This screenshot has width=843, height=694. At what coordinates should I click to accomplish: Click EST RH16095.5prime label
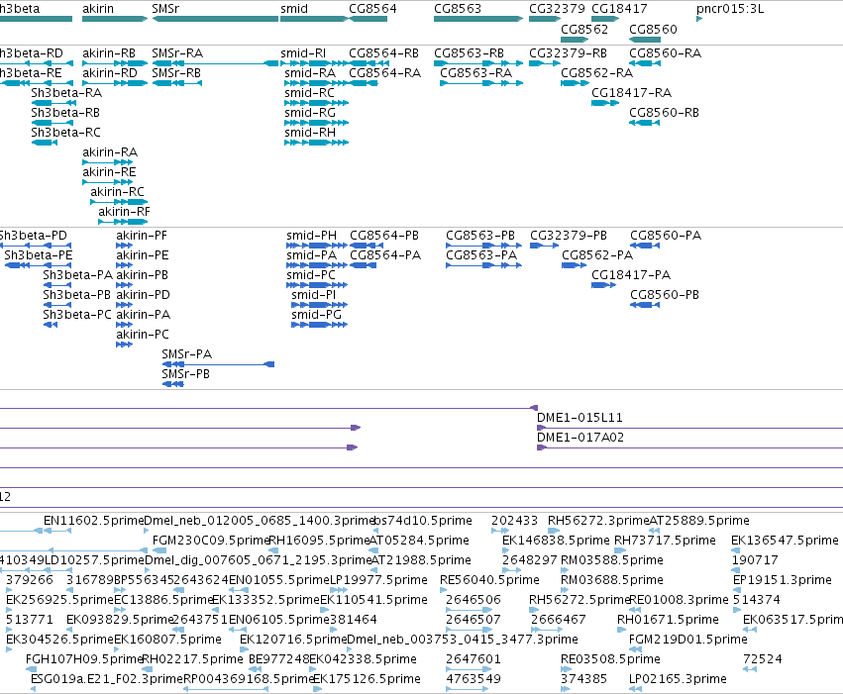click(x=319, y=541)
